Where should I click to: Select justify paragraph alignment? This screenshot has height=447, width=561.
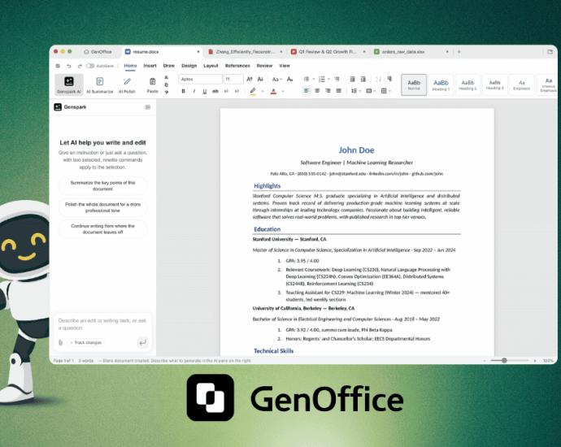coord(338,91)
